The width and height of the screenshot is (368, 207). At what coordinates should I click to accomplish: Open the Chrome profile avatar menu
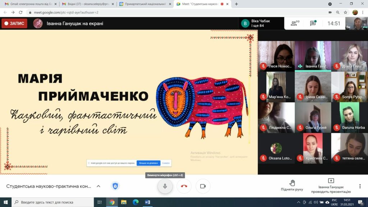(x=355, y=13)
